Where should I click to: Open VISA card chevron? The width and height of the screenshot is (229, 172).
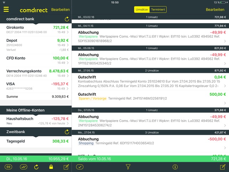68,88
